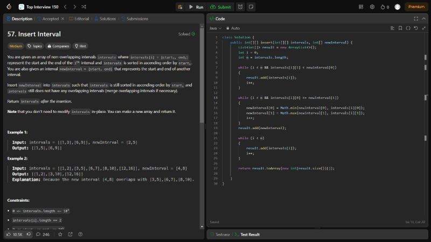The image size is (431, 242).
Task: Click the bookmark icon in code toolbar
Action: (400, 28)
